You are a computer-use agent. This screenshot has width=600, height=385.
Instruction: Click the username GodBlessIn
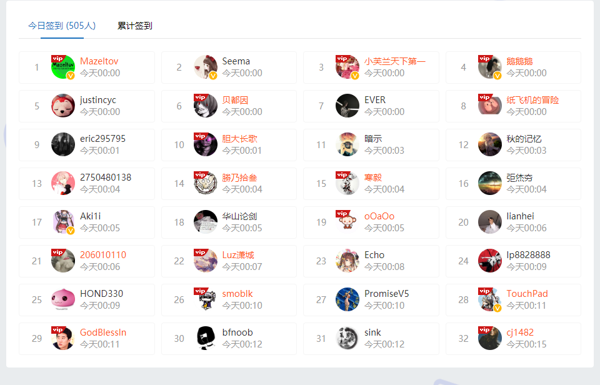[x=103, y=332]
